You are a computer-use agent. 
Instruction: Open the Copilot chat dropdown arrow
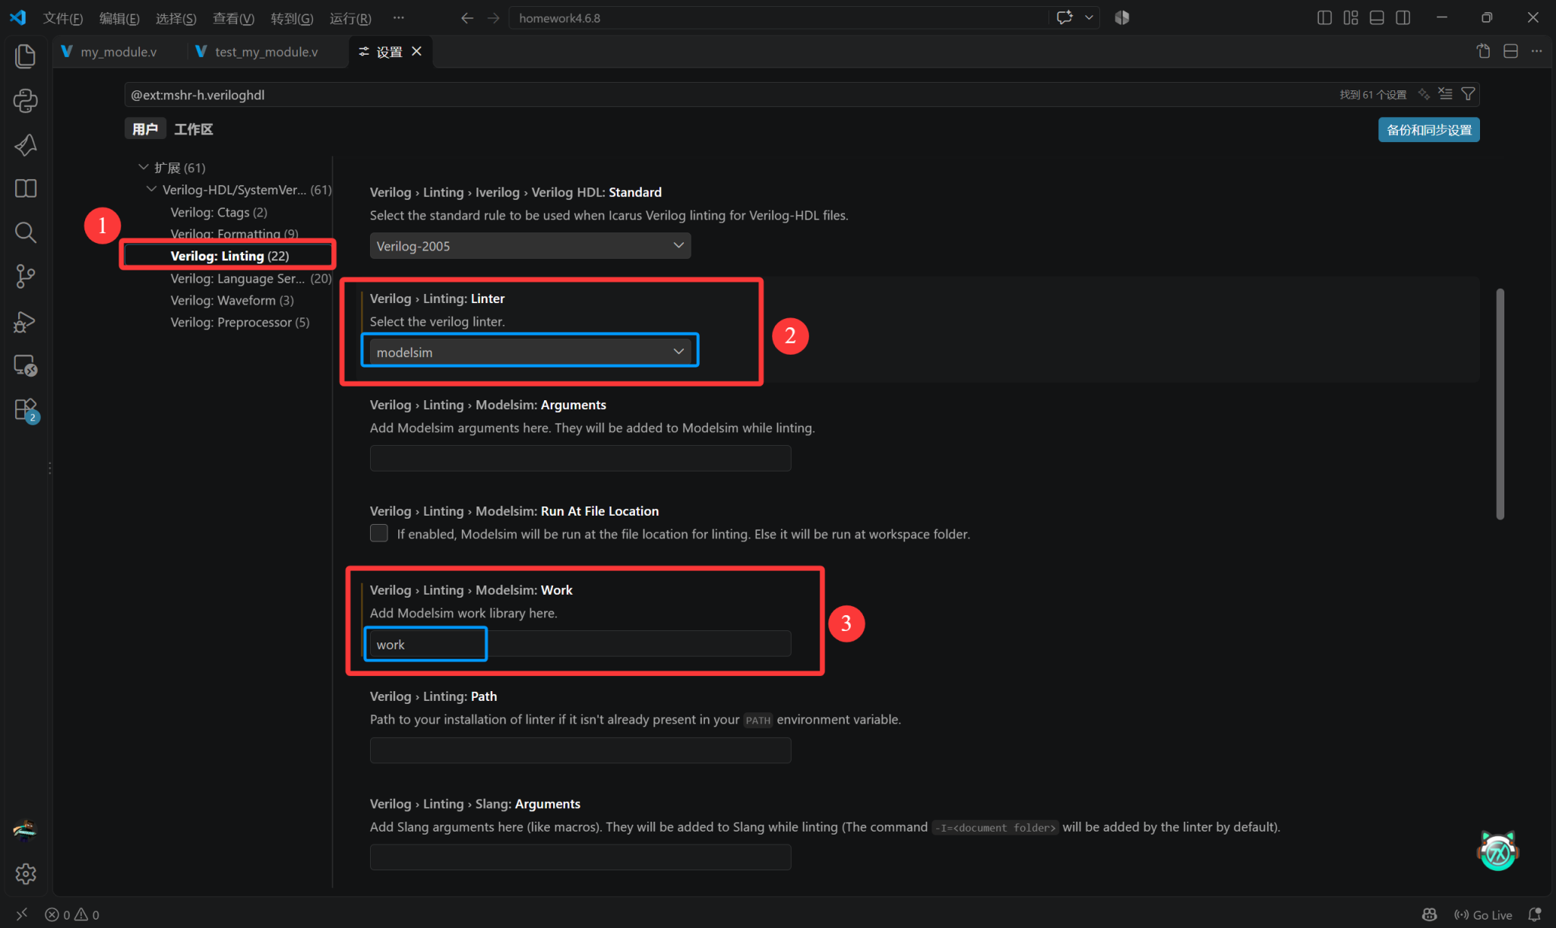(1089, 17)
